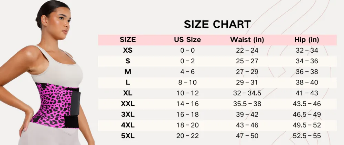Click the XS size row label
This screenshot has width=344, height=145.
128,51
